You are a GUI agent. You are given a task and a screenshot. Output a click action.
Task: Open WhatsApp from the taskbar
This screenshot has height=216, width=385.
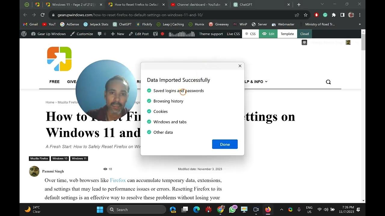pyautogui.click(x=233, y=209)
